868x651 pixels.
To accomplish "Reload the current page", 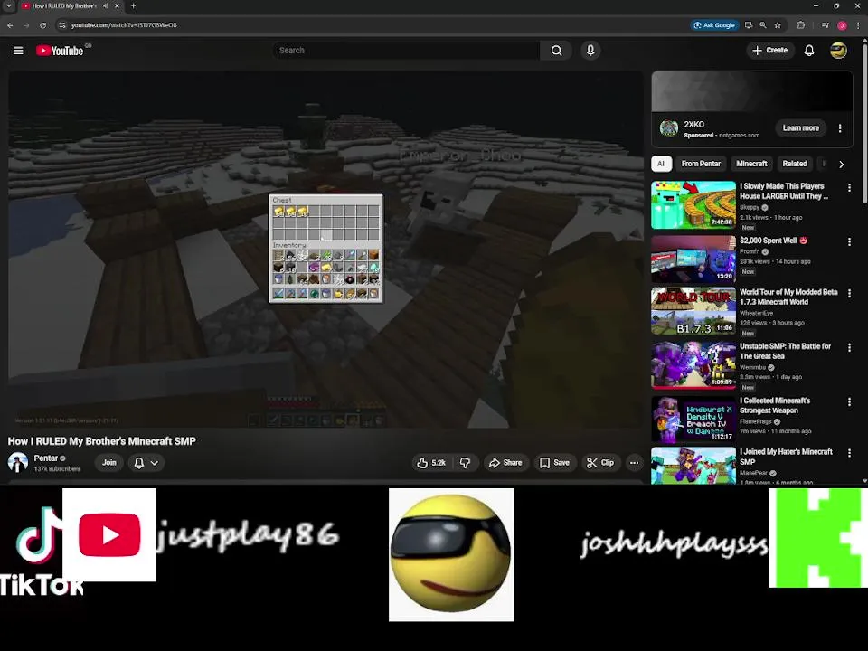I will [x=42, y=25].
